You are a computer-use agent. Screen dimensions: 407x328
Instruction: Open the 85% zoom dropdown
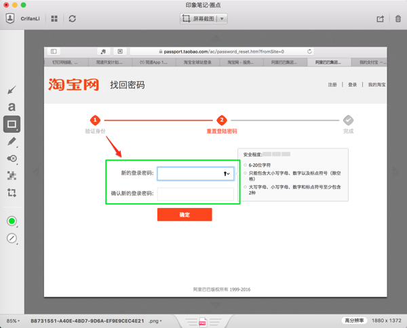(x=13, y=321)
